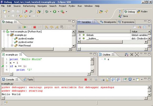Click the Step Into icon in Debug view
153x106 pixels.
(46, 27)
